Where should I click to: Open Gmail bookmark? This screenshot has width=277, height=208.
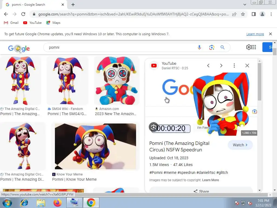tap(11, 23)
